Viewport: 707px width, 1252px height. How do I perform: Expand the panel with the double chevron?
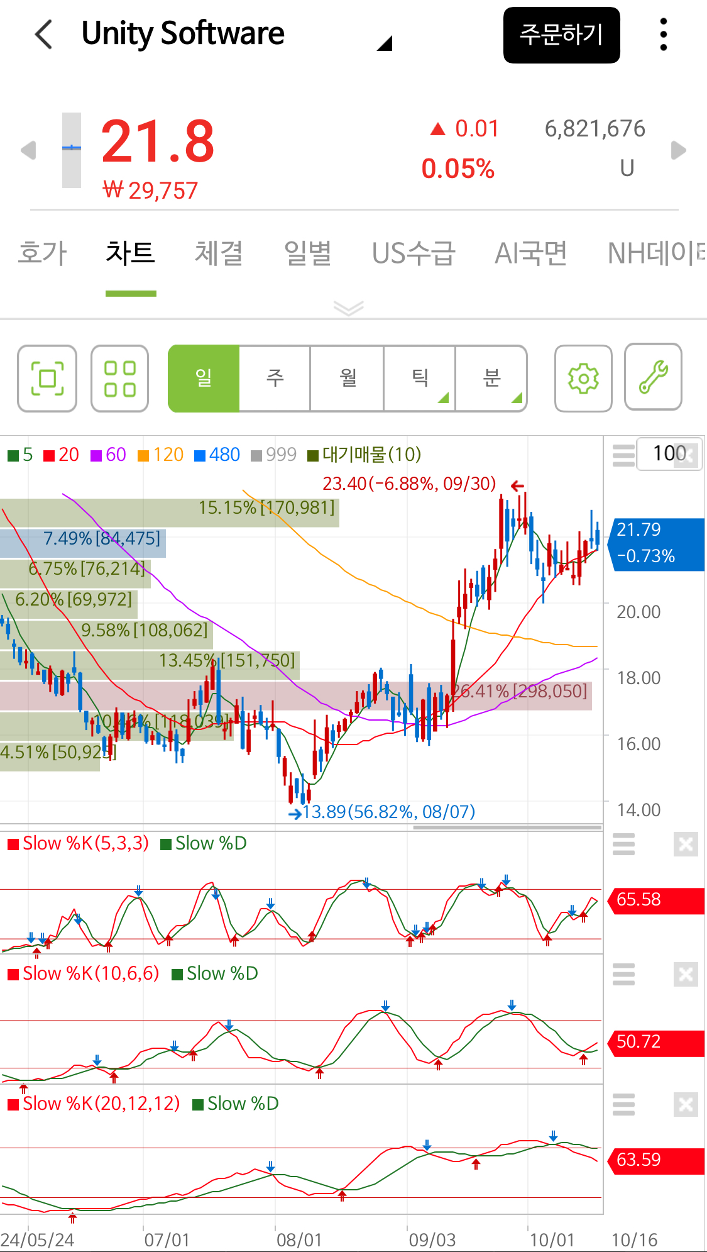click(x=349, y=307)
